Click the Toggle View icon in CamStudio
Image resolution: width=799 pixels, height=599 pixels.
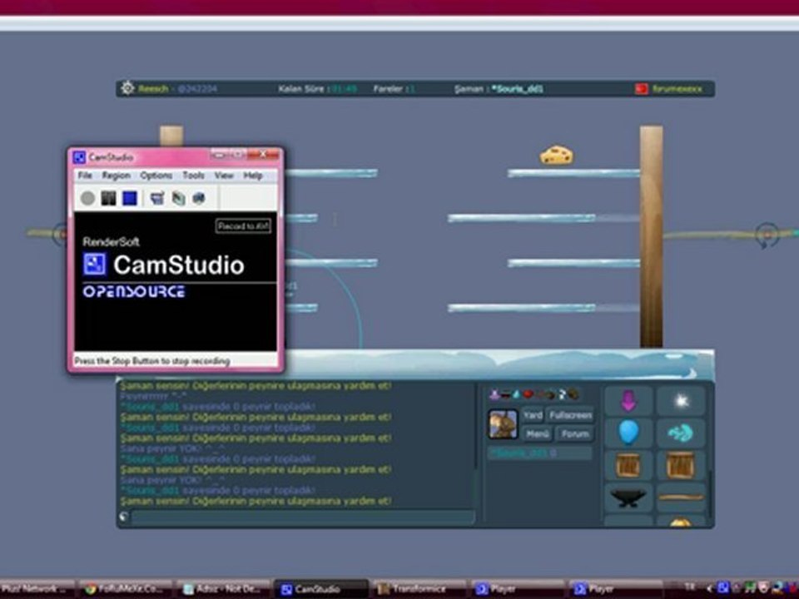click(157, 198)
